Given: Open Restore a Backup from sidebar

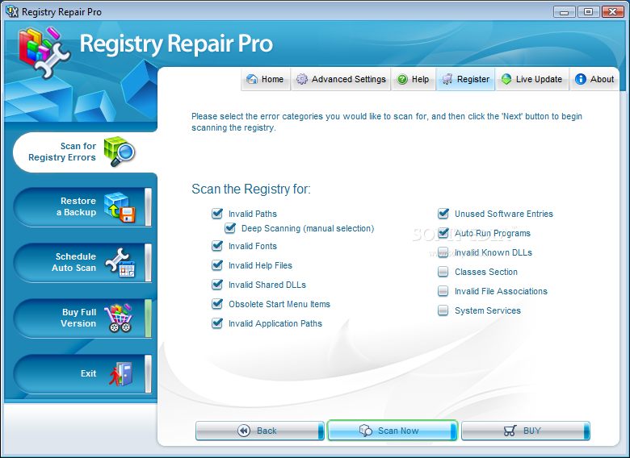Looking at the screenshot, I should 82,207.
